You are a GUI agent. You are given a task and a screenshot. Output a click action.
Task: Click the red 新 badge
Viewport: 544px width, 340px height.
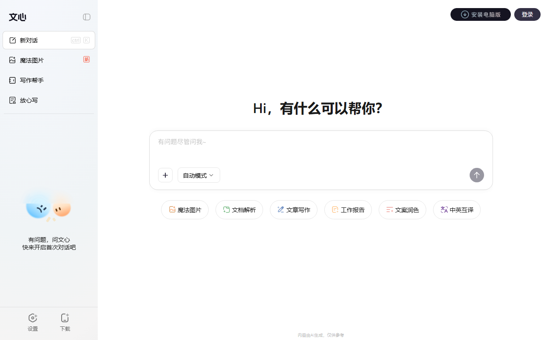coord(87,59)
